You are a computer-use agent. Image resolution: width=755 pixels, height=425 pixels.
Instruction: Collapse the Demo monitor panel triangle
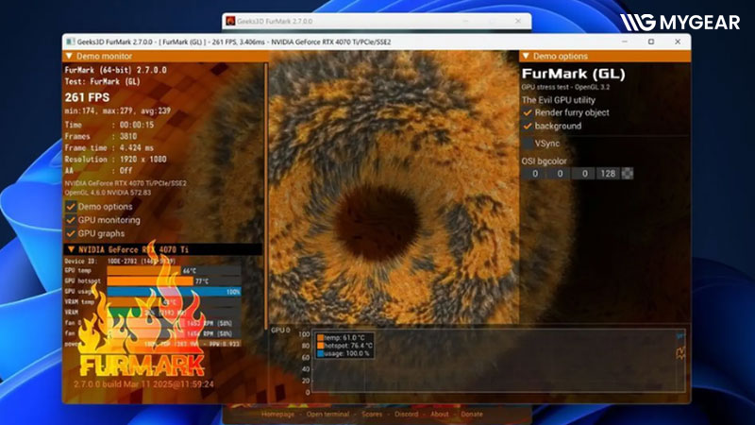[69, 57]
